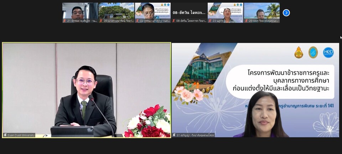Click muted mic icon on participant 28
The width and height of the screenshot is (342, 154).
click(x=101, y=21)
